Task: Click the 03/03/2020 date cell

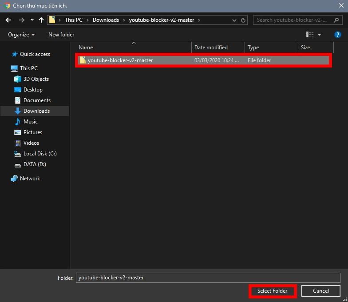Action: pos(217,60)
